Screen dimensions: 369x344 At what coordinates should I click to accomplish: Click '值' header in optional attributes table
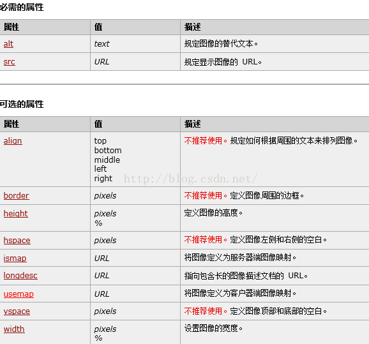(98, 124)
